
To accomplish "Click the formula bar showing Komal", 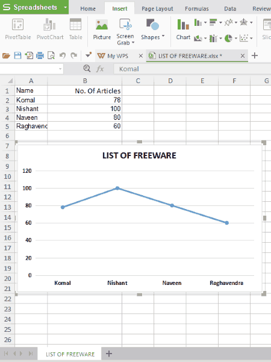I will coord(192,69).
